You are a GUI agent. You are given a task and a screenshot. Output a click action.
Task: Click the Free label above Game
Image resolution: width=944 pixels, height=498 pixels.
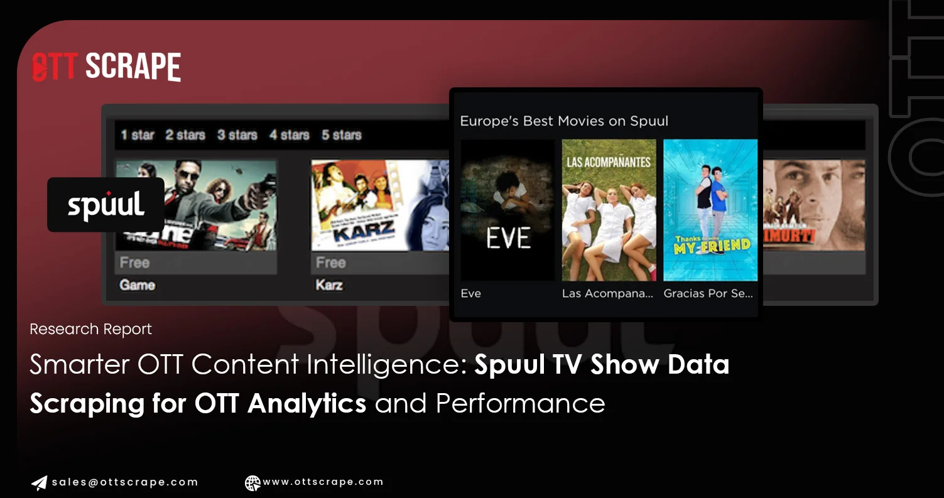[x=134, y=263]
